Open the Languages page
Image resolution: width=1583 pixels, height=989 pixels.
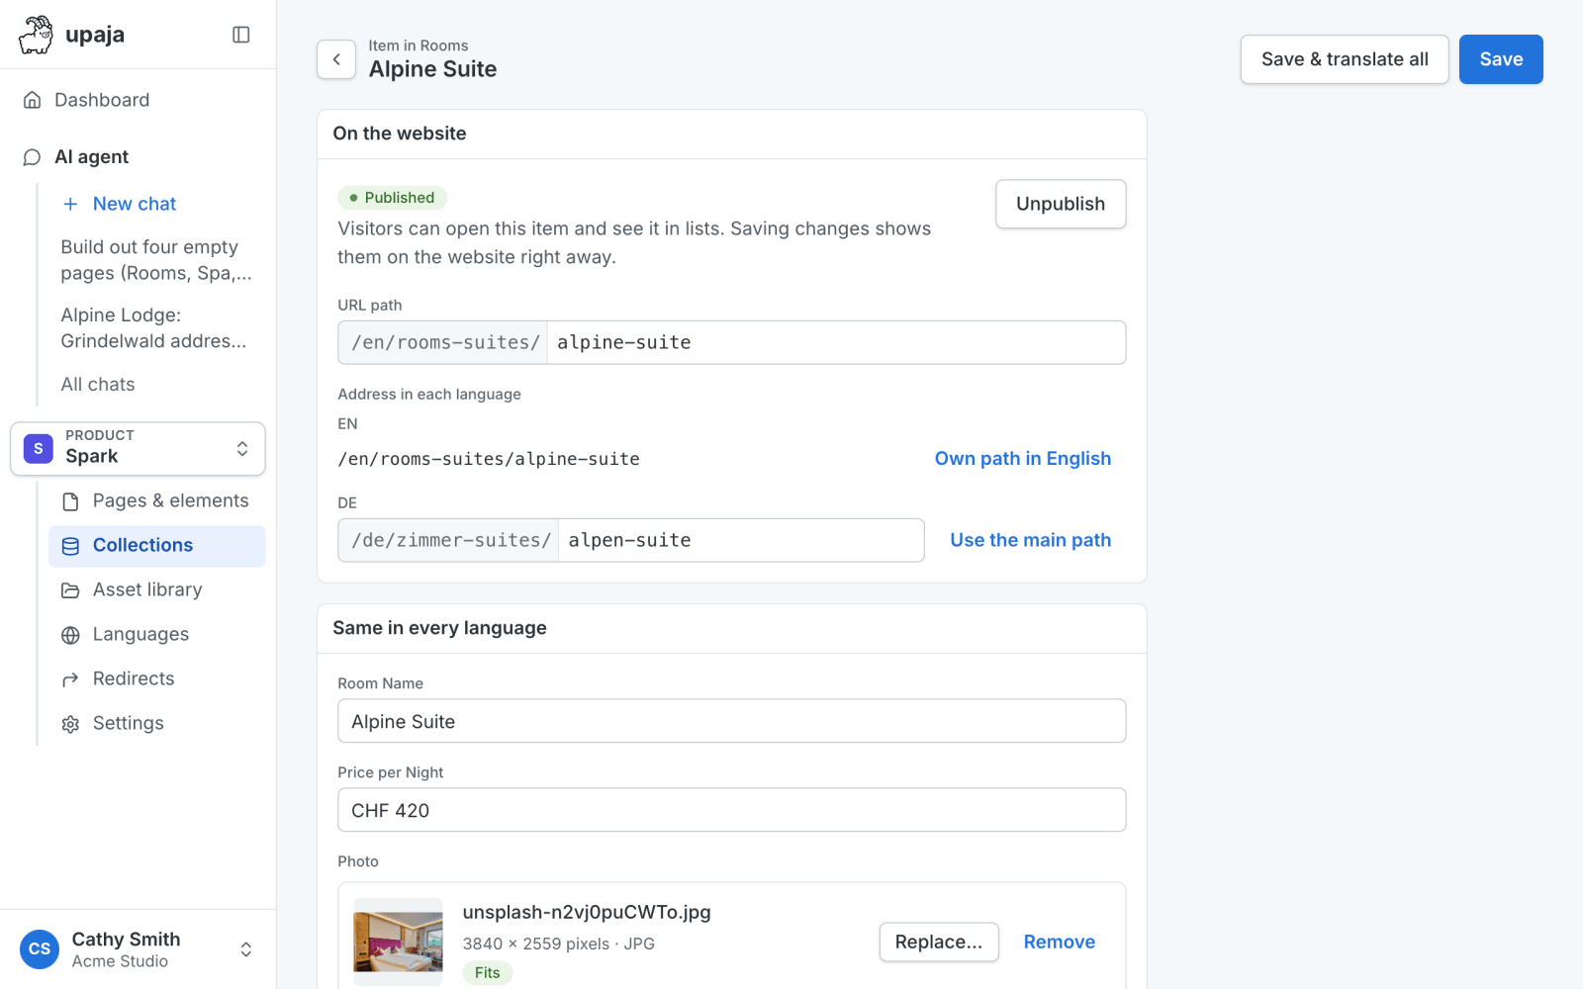157,635
